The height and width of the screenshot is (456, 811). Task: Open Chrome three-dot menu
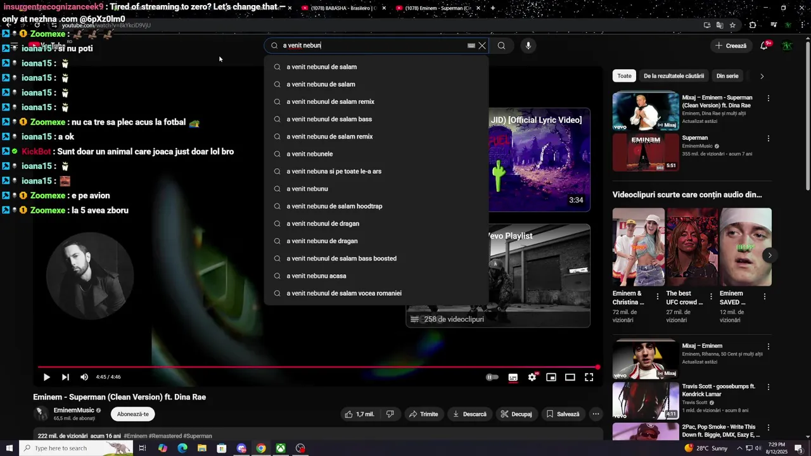click(x=802, y=25)
